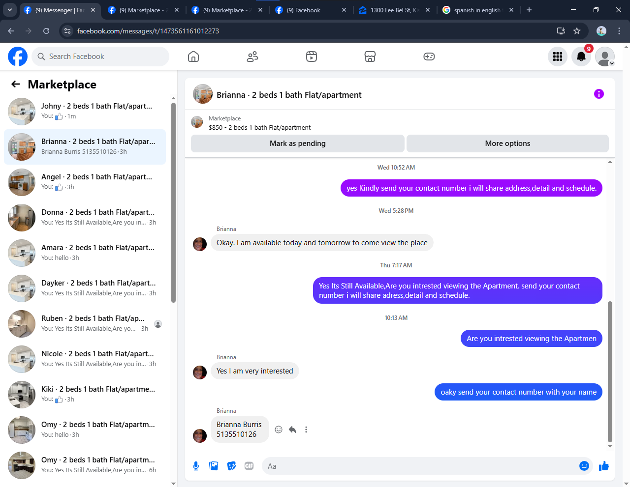Go to the Home feed icon
Viewport: 630px width, 487px height.
[193, 57]
